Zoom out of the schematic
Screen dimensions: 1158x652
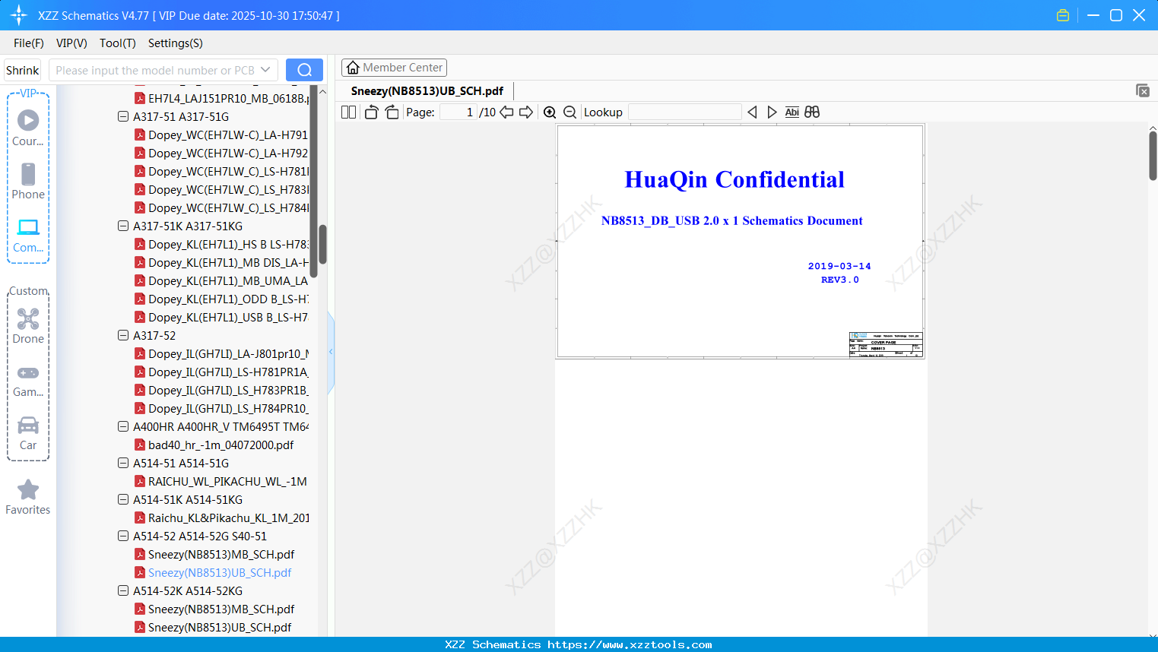pyautogui.click(x=569, y=112)
